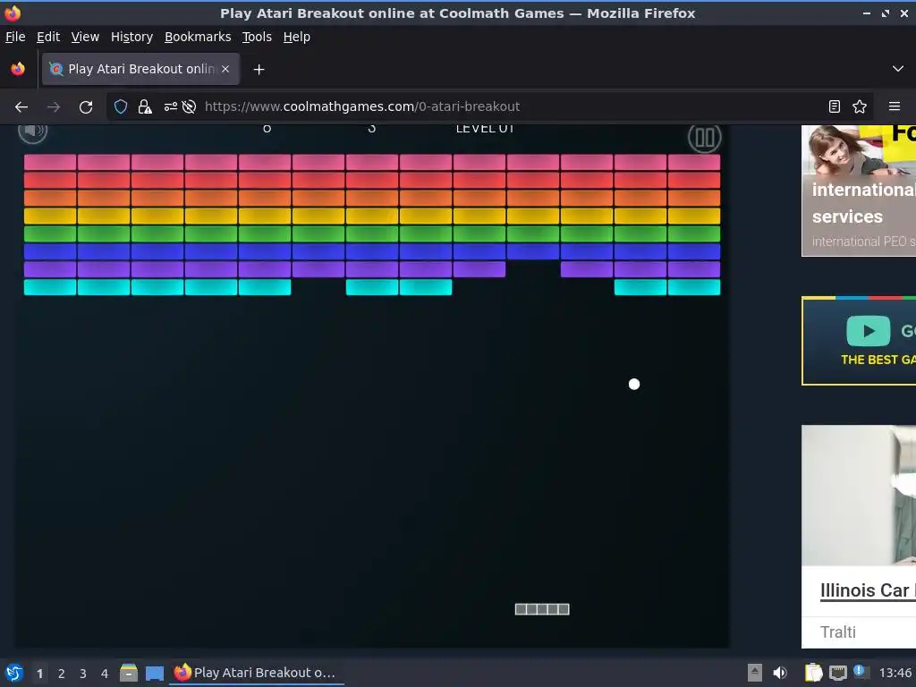Click the 13:46 clock
Image resolution: width=916 pixels, height=687 pixels.
click(895, 673)
